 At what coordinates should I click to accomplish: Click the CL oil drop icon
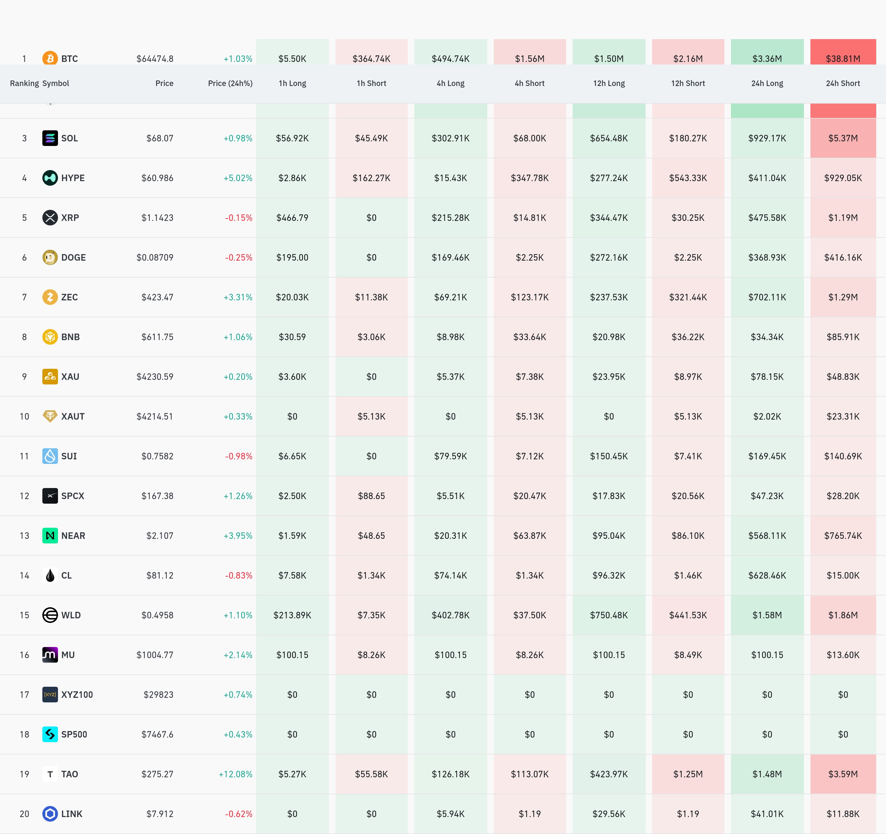[50, 575]
